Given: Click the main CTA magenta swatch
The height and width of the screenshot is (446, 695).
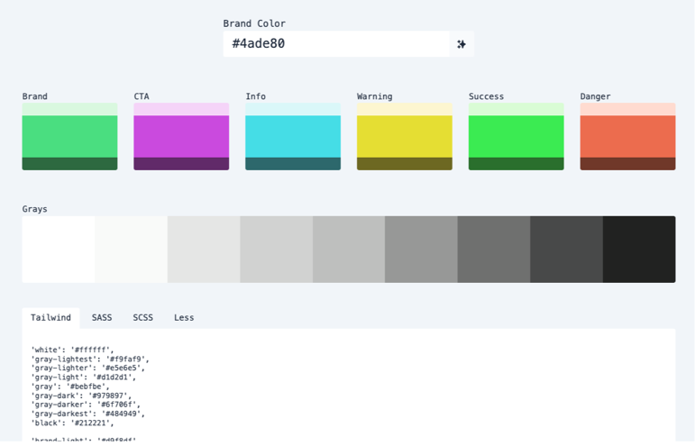Looking at the screenshot, I should [x=181, y=136].
